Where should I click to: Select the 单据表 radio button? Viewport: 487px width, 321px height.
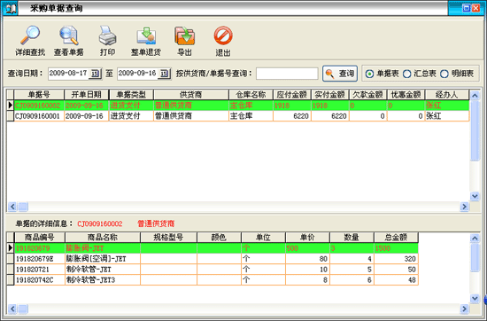(369, 74)
